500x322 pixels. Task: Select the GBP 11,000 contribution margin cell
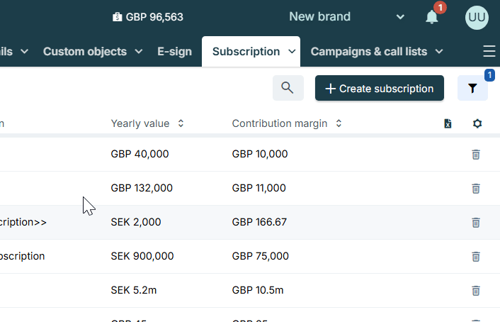pos(259,188)
